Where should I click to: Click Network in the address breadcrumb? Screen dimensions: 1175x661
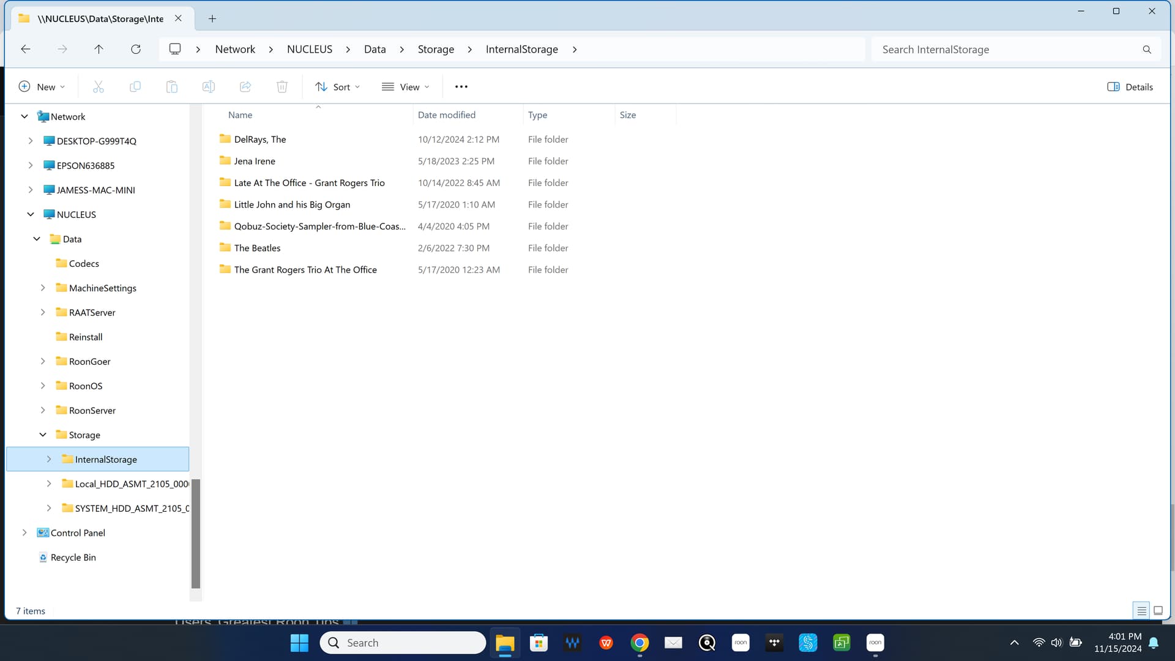click(235, 49)
